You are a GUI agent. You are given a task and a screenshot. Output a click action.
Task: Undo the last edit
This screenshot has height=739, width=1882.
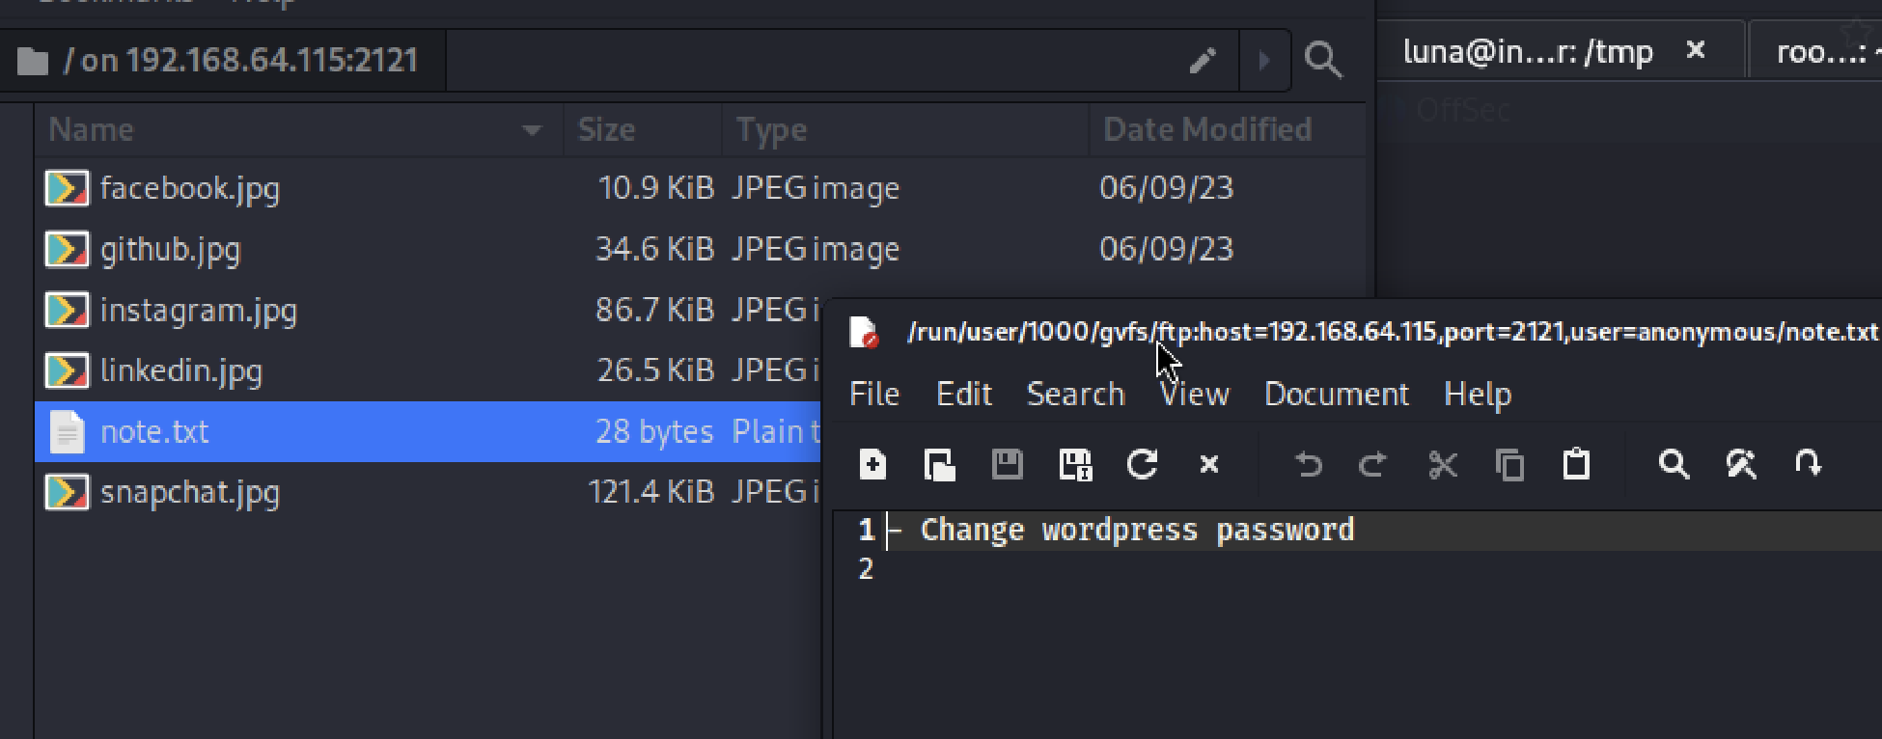tap(1309, 465)
